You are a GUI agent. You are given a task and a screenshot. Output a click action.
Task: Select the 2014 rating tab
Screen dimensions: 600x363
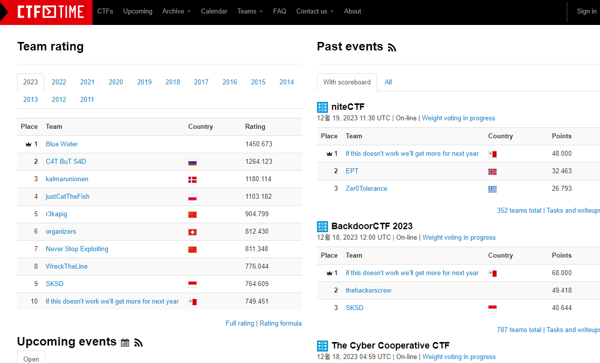(x=287, y=82)
